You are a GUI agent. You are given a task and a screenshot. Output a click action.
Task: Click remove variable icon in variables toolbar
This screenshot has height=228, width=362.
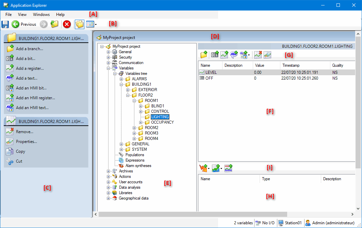click(258, 54)
